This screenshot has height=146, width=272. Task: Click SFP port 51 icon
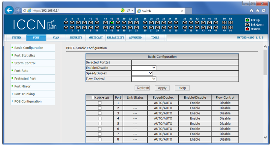click(230, 27)
